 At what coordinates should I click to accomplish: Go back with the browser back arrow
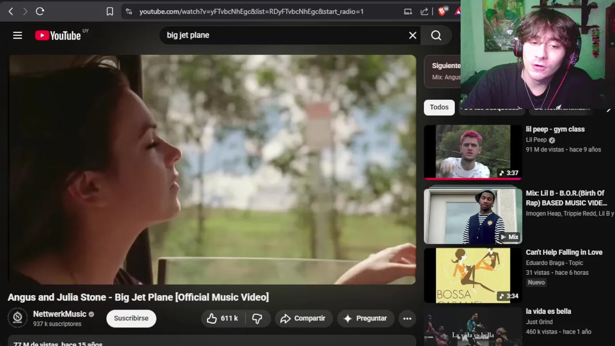pyautogui.click(x=11, y=11)
